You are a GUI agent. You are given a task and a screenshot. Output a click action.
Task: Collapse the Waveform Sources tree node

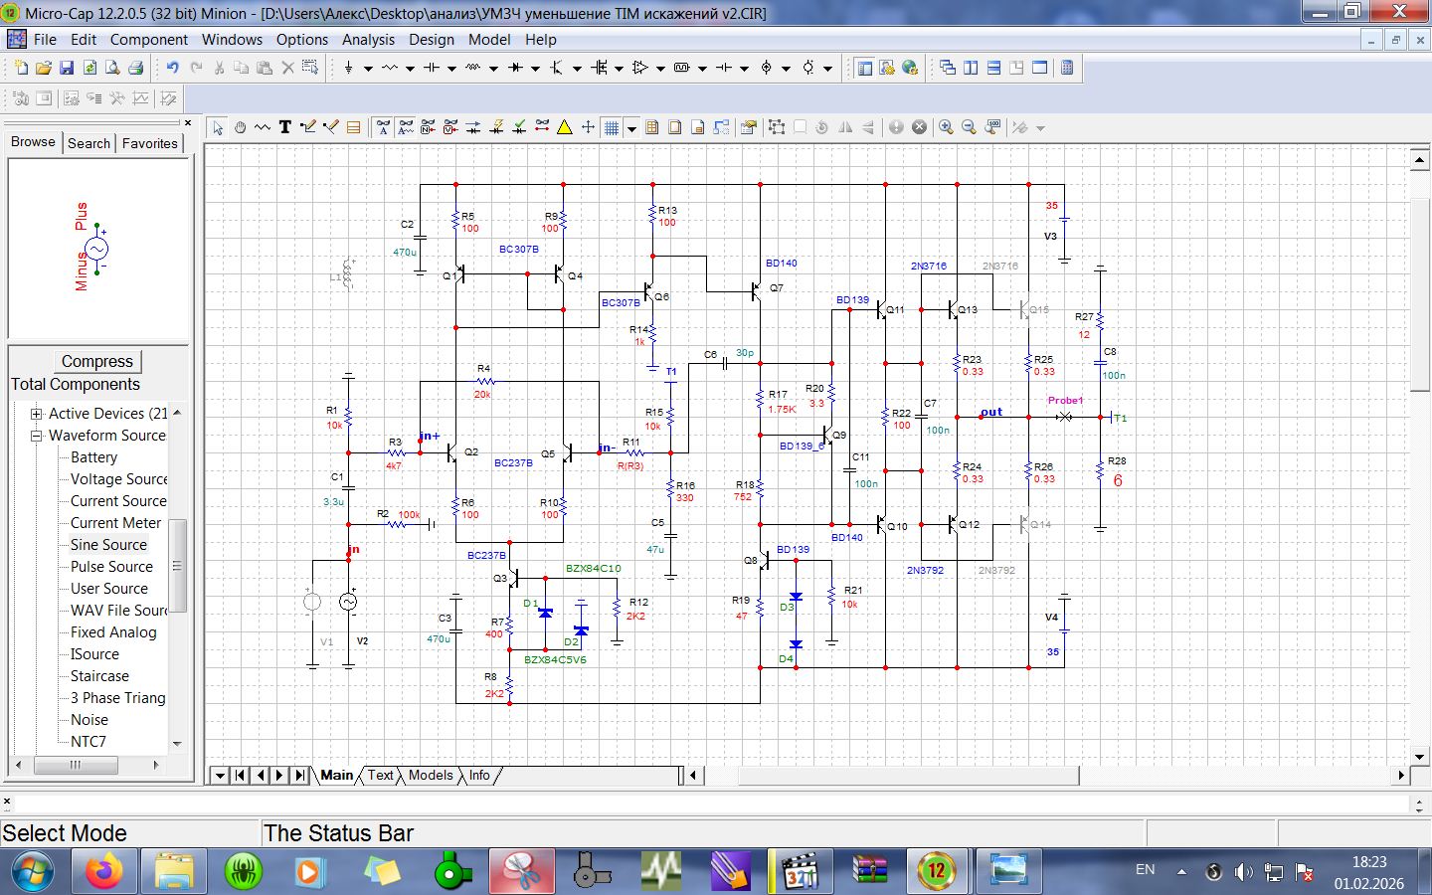tap(37, 436)
